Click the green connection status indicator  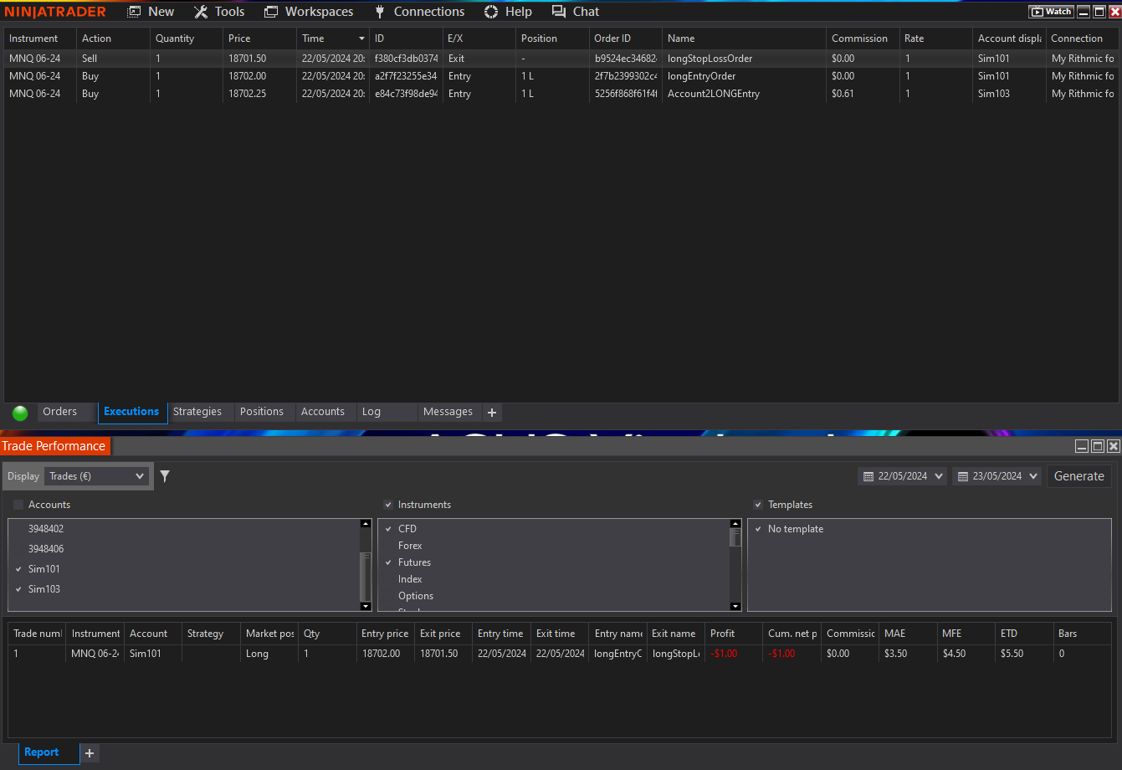(20, 413)
